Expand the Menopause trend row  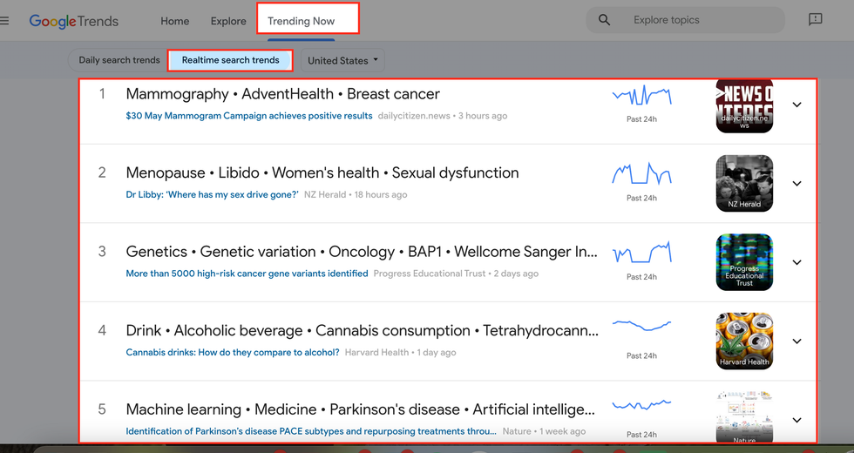796,184
